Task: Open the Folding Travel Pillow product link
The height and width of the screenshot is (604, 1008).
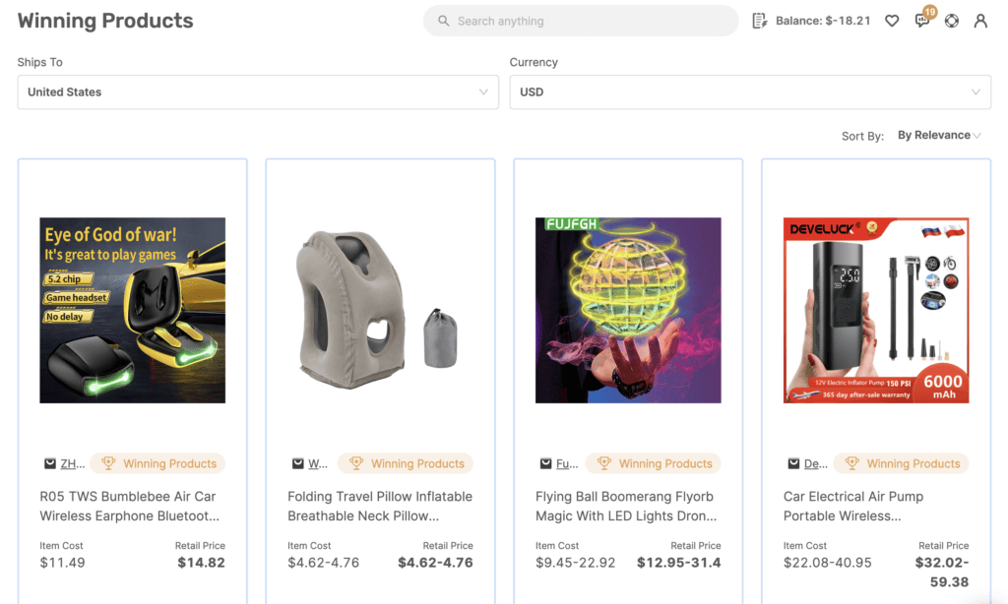Action: (x=379, y=506)
